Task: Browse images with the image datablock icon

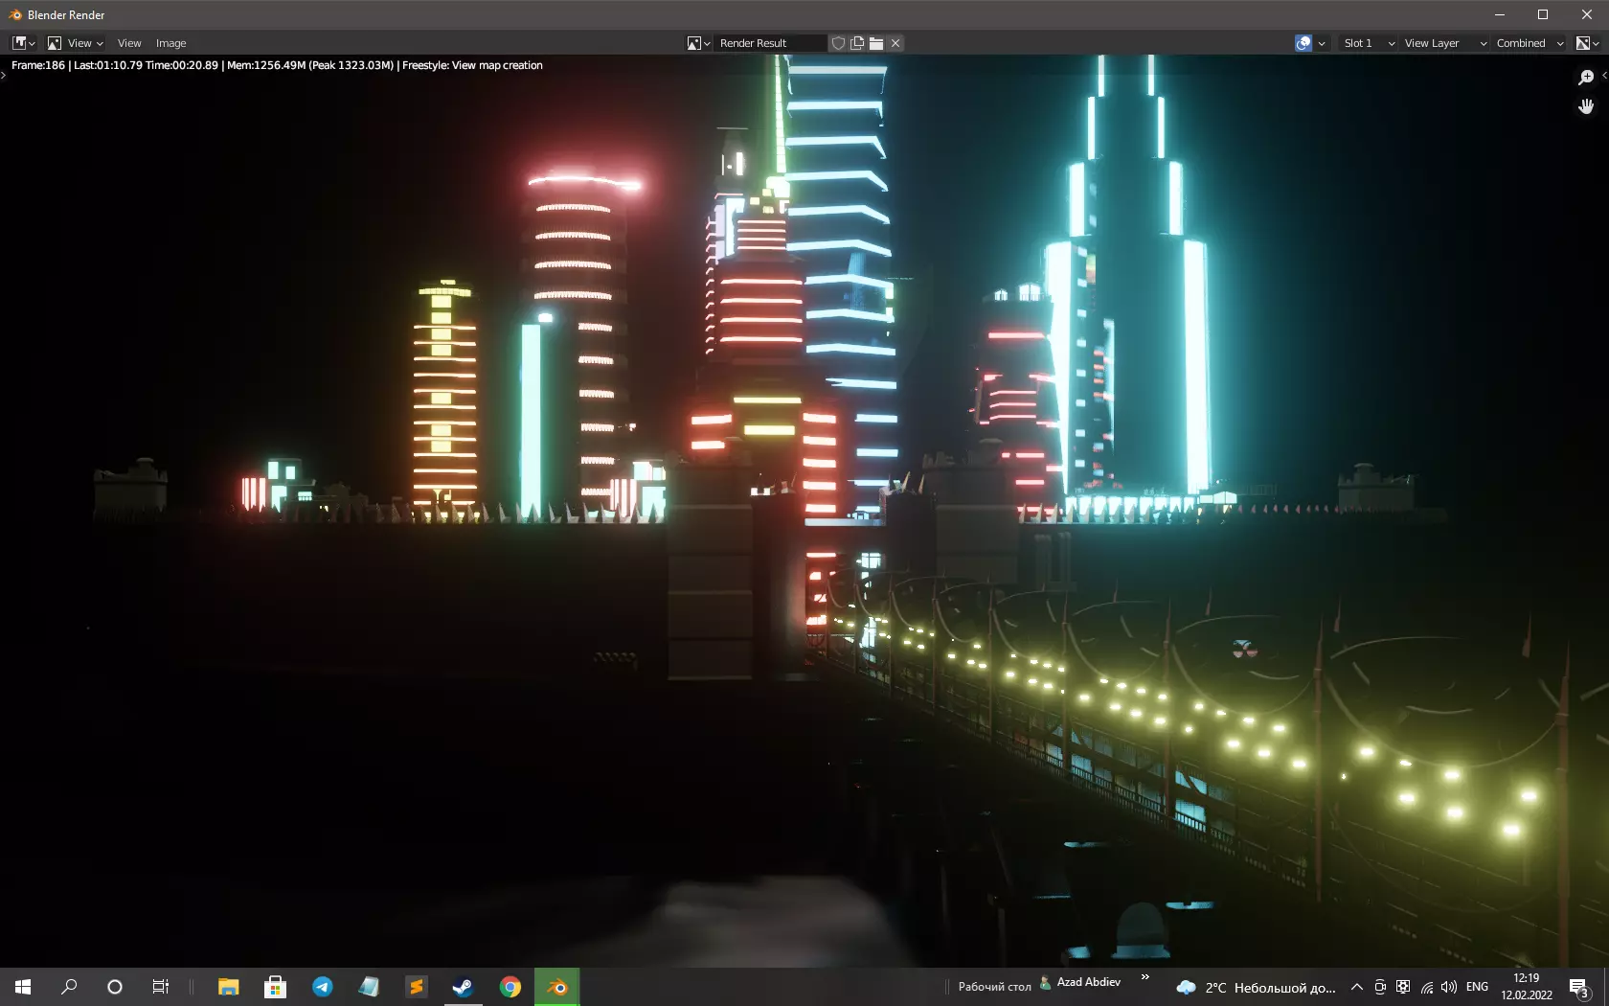Action: 698,43
